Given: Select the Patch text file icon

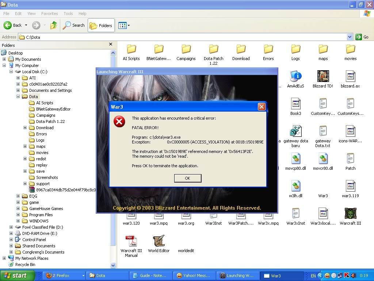Looking at the screenshot, I should pos(350,158).
